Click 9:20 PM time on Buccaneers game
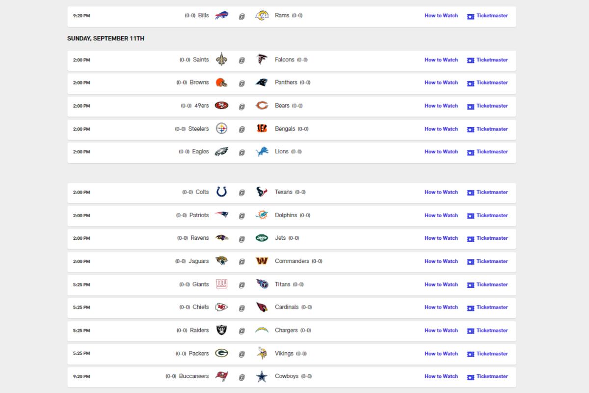Screen dimensions: 589x393 coord(81,377)
